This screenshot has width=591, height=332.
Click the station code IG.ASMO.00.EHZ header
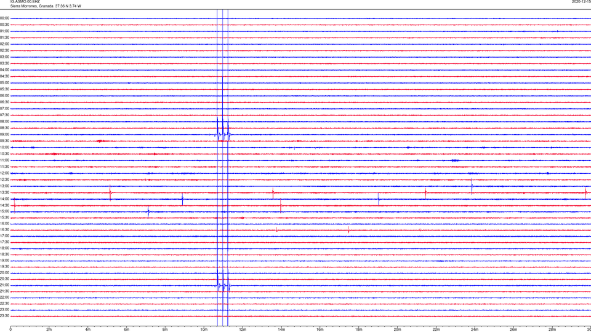point(25,2)
